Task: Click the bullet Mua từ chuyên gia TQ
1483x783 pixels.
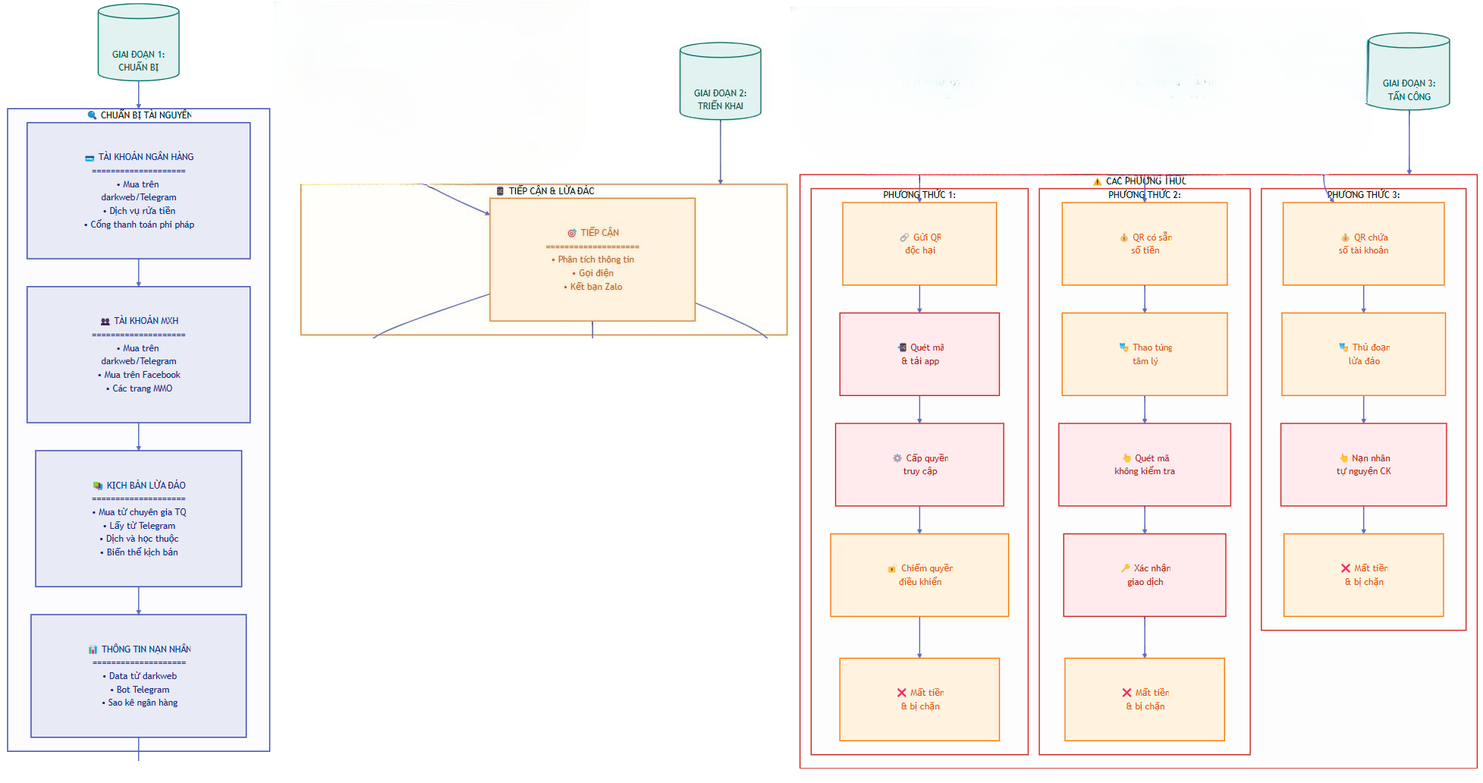Action: pos(139,512)
